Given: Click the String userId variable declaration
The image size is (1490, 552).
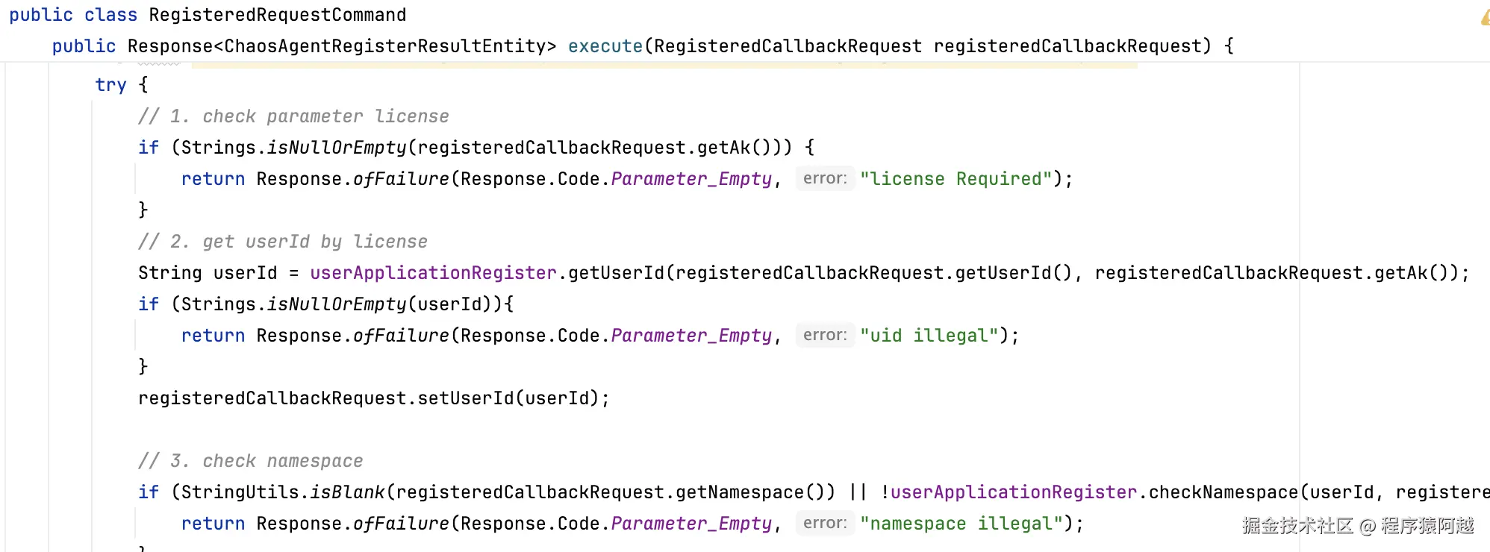Looking at the screenshot, I should tap(208, 273).
